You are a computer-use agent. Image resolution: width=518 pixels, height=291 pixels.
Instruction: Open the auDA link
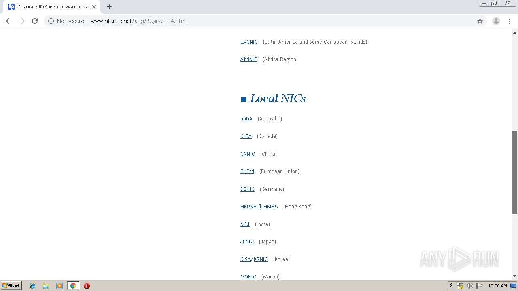tap(246, 118)
